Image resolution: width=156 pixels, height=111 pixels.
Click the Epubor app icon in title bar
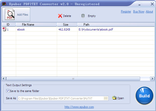pyautogui.click(x=4, y=4)
